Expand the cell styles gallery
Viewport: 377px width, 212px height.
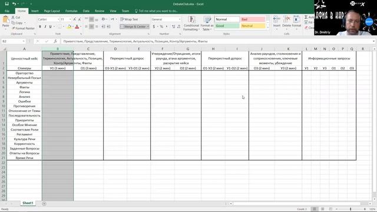[267, 28]
